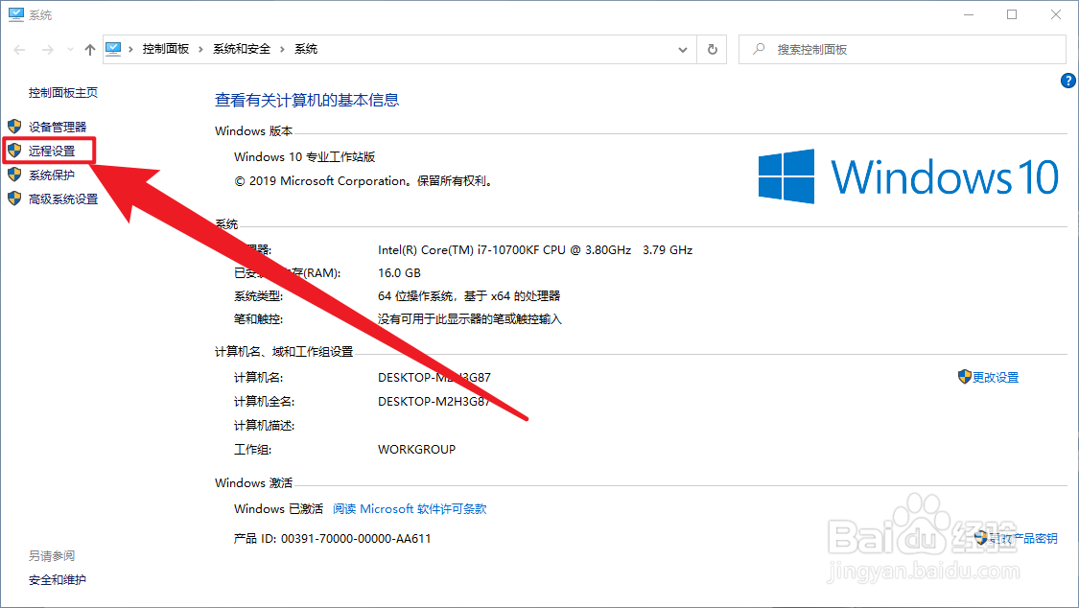Select 系统和安全 breadcrumb segment
Viewport: 1079px width, 608px height.
242,49
